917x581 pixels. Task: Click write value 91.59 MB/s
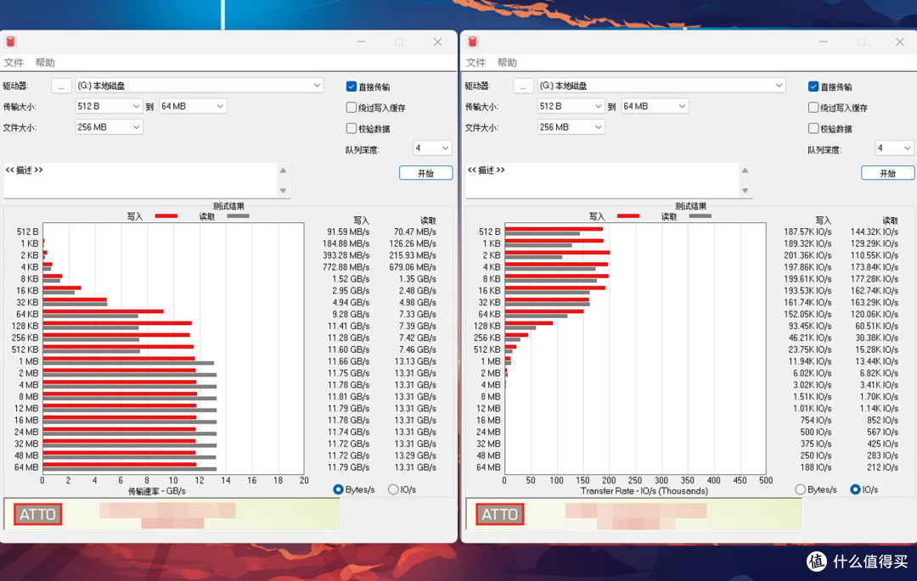(x=348, y=232)
